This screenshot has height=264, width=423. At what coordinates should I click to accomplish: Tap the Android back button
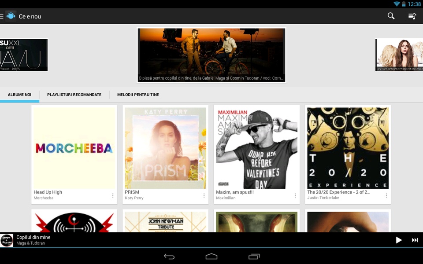(x=169, y=257)
